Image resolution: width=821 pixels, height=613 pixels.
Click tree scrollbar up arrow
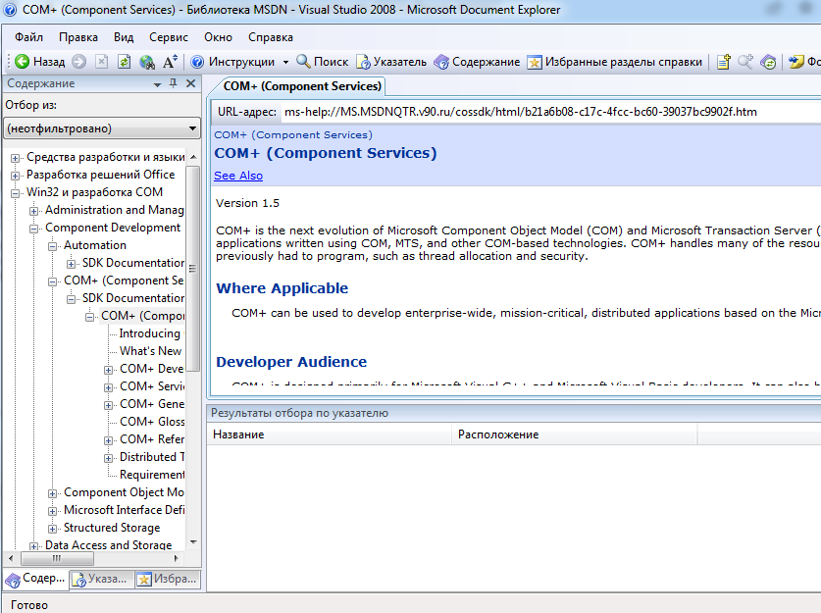coord(193,157)
